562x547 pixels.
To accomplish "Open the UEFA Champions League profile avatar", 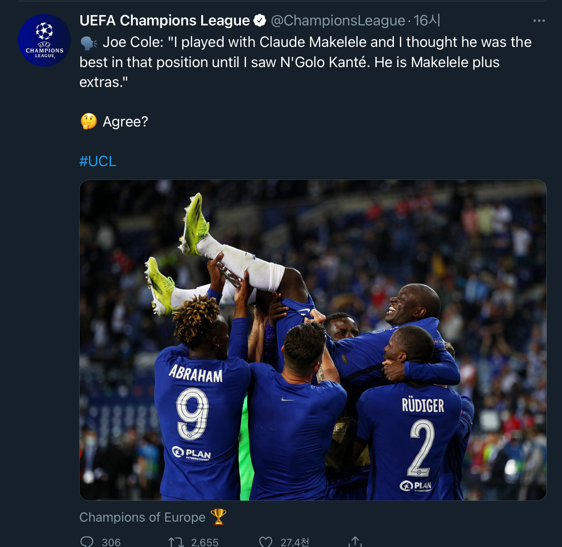I will pyautogui.click(x=44, y=40).
